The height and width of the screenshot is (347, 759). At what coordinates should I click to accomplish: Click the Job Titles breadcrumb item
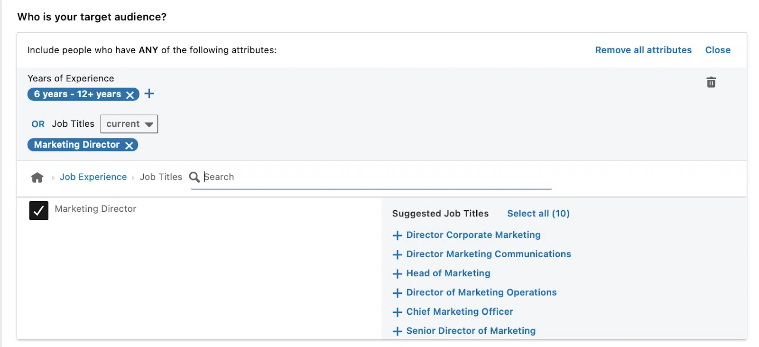click(161, 177)
